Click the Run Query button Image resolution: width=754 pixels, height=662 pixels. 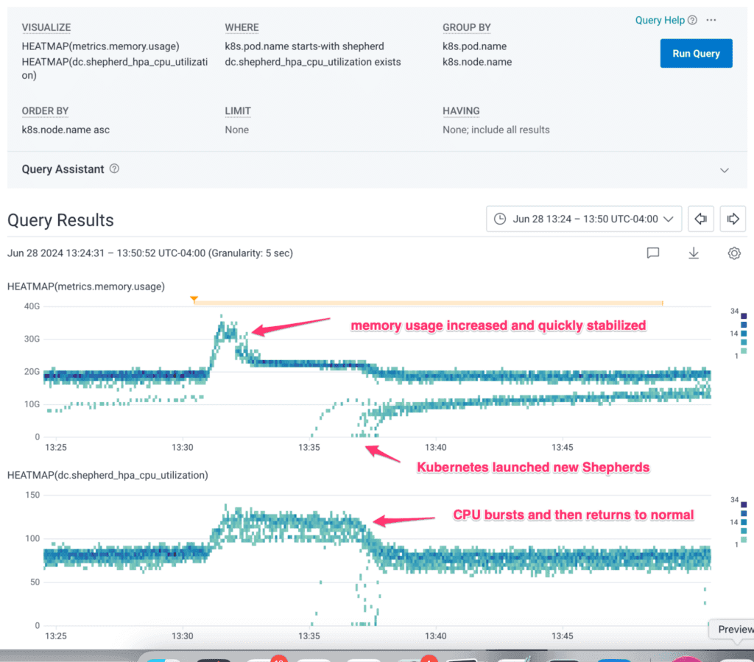(696, 54)
